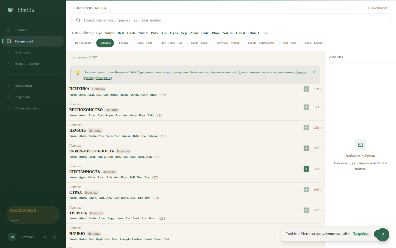This screenshot has height=248, width=396.
Task: Add the СПУТАННОСТЬ rubric with plus icon
Action: coord(306,169)
